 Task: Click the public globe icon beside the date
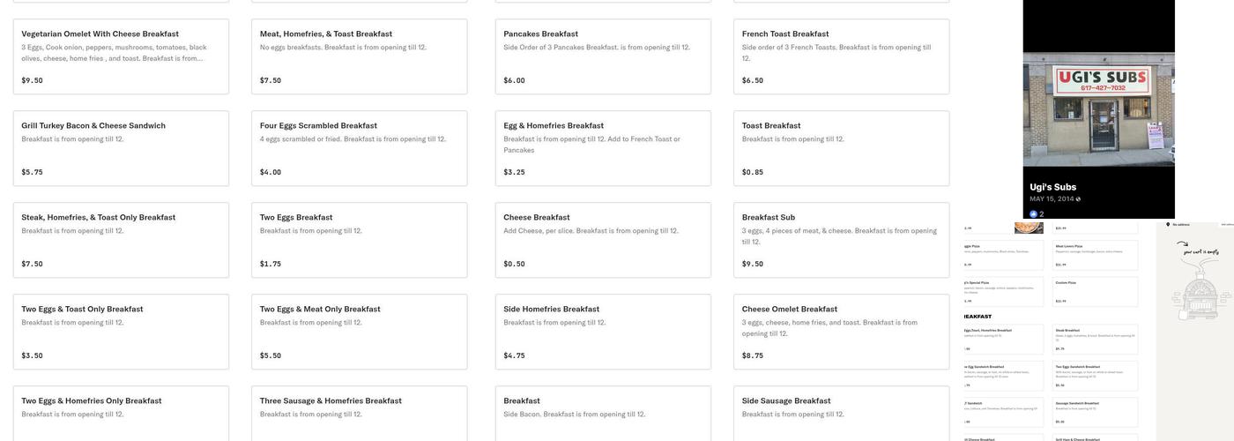pyautogui.click(x=1078, y=199)
